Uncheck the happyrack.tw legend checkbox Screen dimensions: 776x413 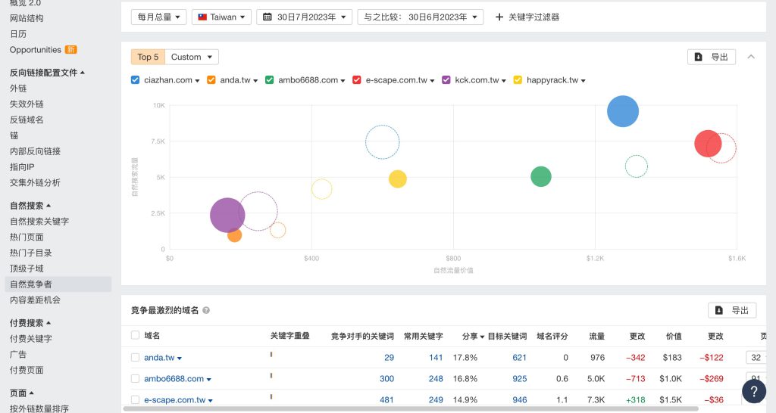[518, 80]
